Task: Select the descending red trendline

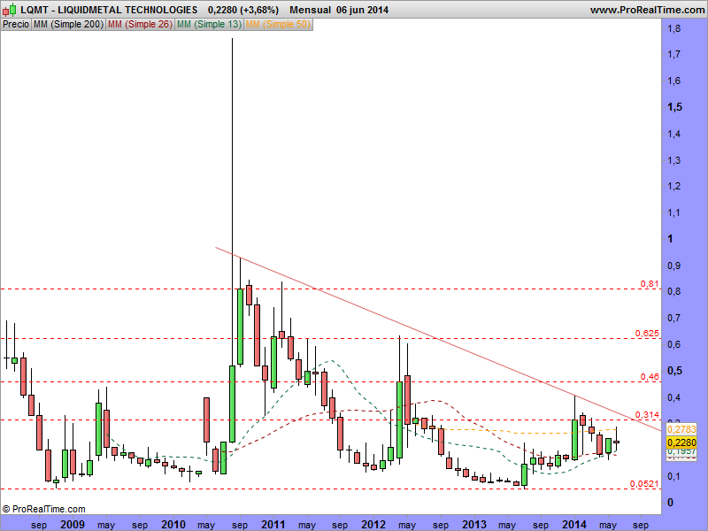Action: pyautogui.click(x=438, y=339)
